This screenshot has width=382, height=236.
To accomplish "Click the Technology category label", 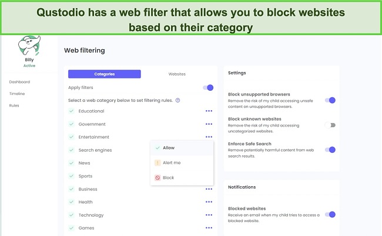I will coord(91,215).
